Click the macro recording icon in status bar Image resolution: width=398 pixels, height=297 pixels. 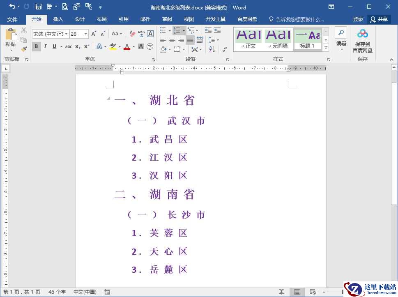tap(107, 292)
